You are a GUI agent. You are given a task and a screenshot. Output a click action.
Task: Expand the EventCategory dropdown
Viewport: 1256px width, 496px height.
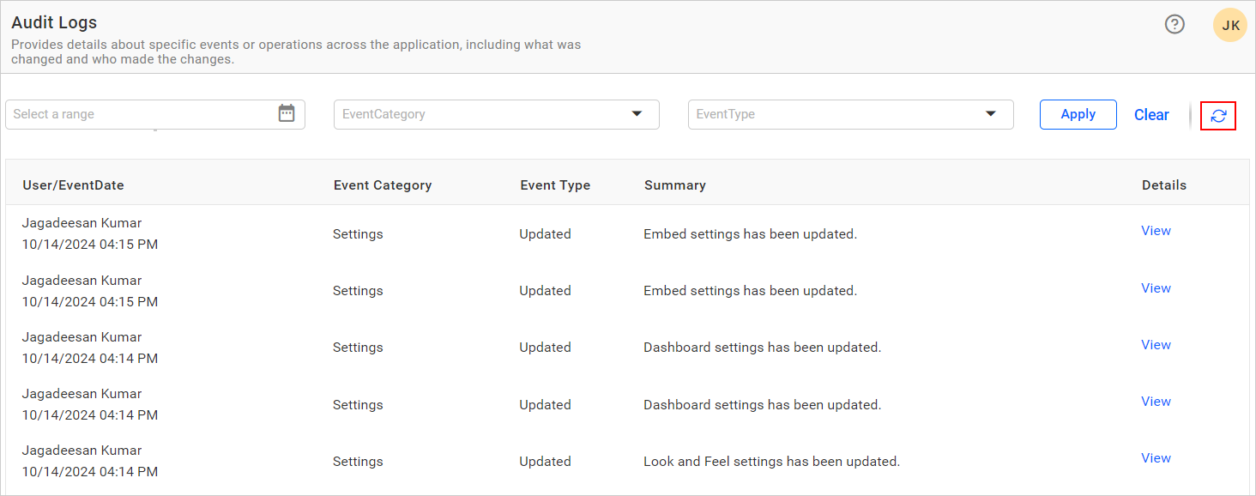click(636, 113)
